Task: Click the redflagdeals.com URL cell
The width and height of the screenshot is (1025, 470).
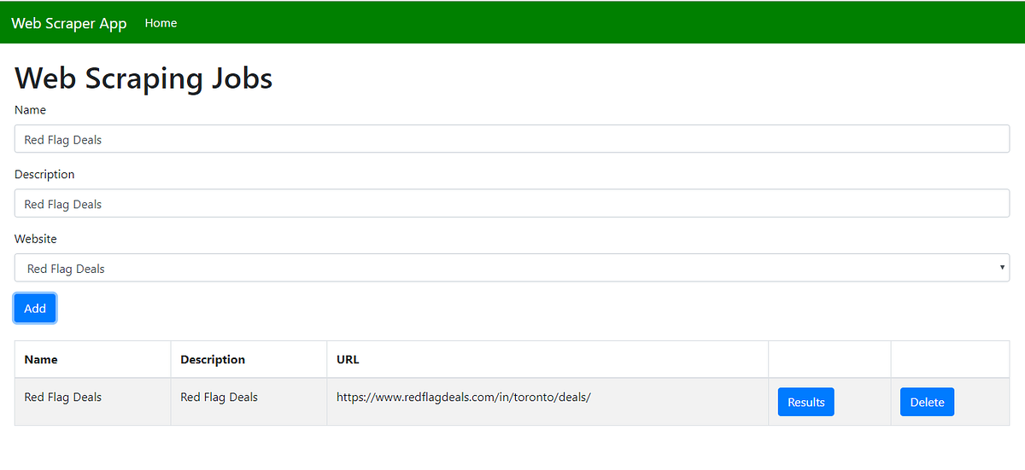Action: coord(548,402)
